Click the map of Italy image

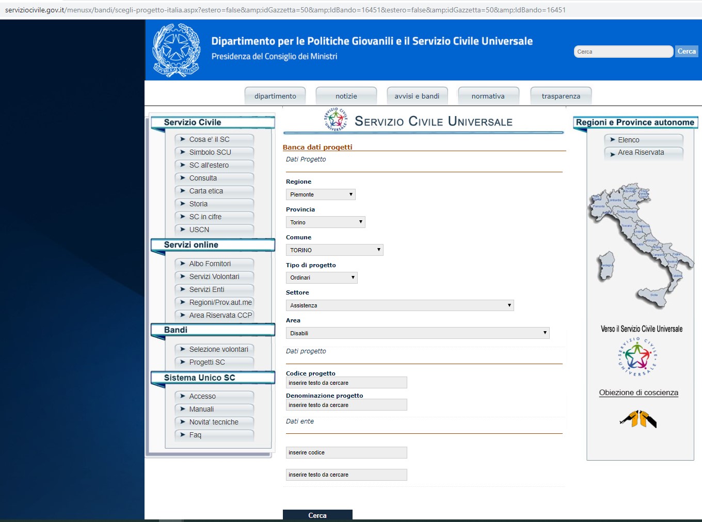coord(640,246)
